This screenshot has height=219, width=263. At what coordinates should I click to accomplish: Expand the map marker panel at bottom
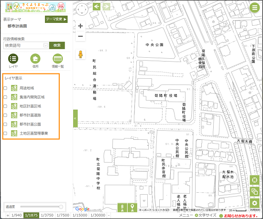(x=132, y=208)
